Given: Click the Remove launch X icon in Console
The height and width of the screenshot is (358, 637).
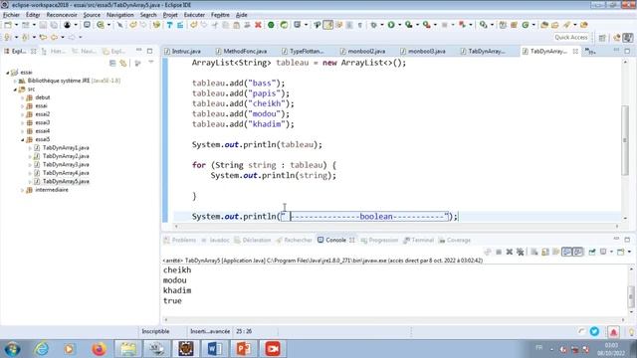Looking at the screenshot, I should [509, 252].
